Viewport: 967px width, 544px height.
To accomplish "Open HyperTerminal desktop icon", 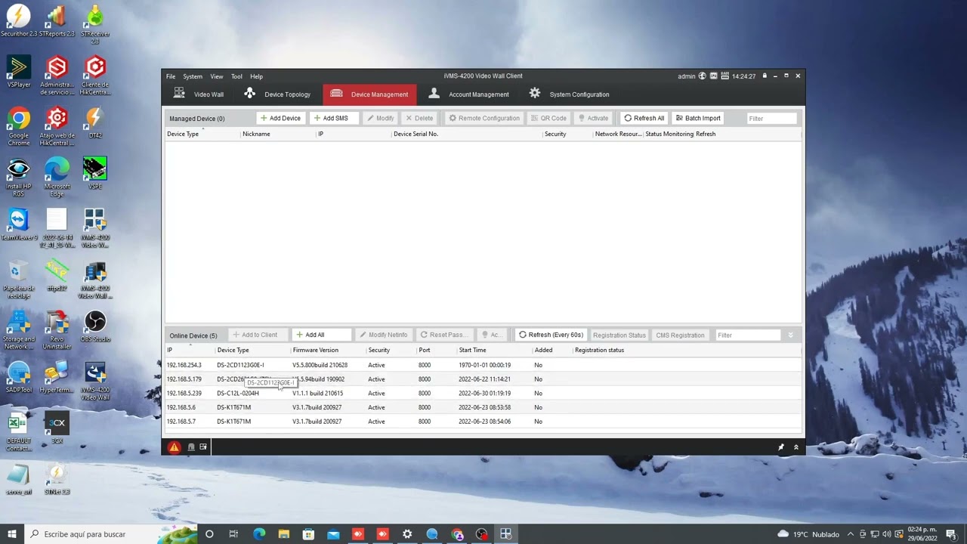I will [x=57, y=377].
